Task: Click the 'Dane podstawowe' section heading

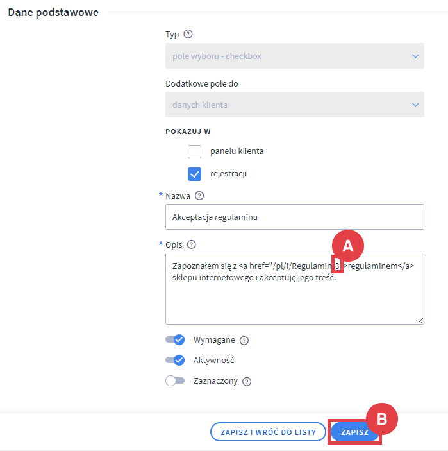Action: pos(53,12)
